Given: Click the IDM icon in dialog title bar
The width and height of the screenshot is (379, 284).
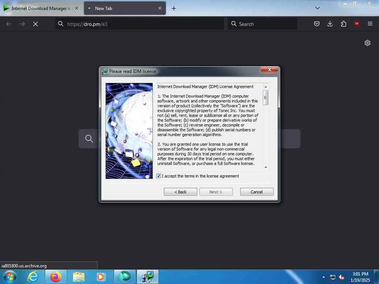Looking at the screenshot, I should (104, 71).
